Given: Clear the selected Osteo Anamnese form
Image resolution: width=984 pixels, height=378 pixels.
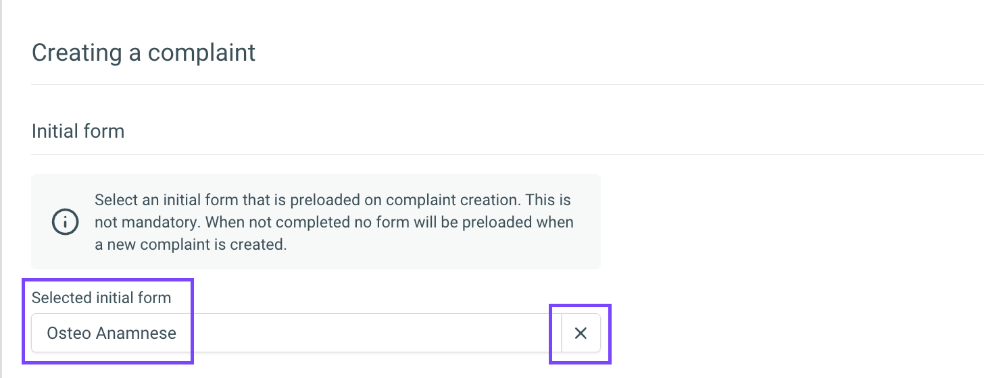Looking at the screenshot, I should [581, 333].
